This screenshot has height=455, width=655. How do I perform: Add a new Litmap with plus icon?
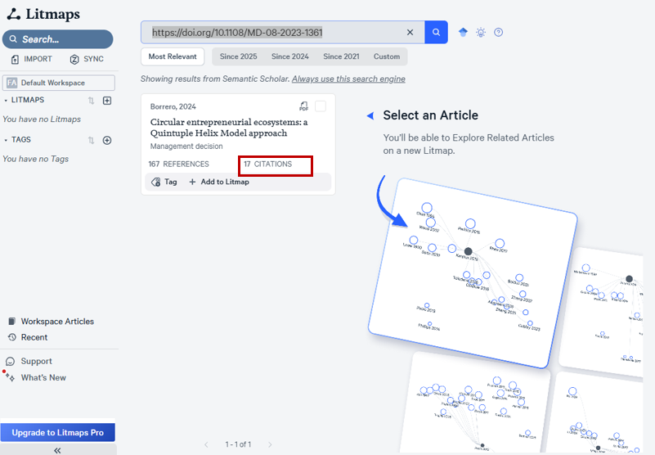(106, 101)
